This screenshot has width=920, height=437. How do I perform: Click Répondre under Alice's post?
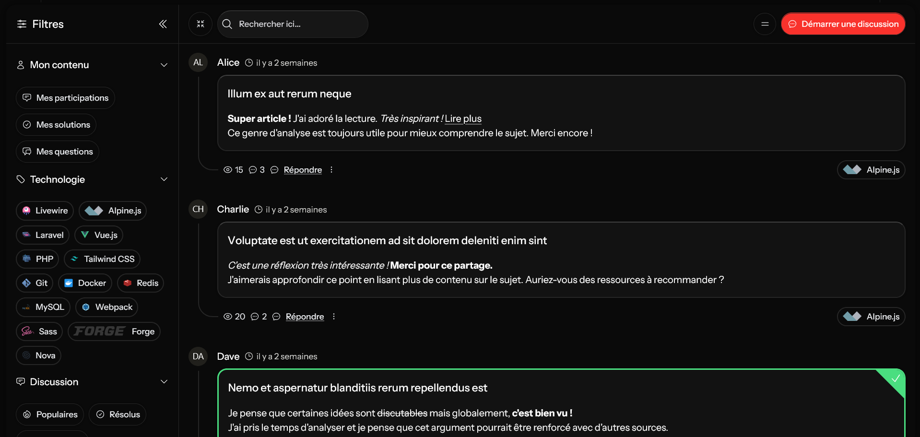pos(303,170)
